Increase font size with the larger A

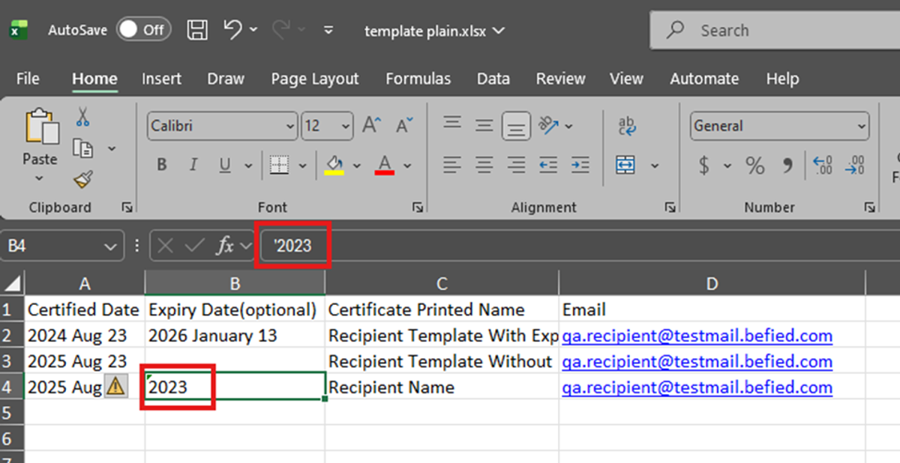coord(372,125)
